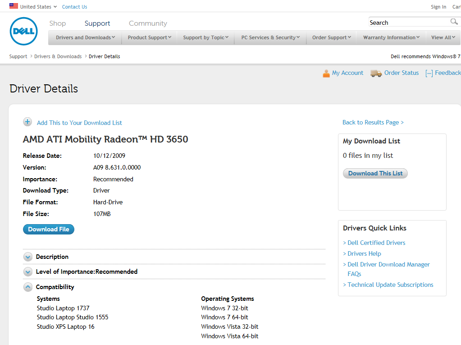
Task: Click Windows 7 64-bit entry
Action: tap(224, 317)
